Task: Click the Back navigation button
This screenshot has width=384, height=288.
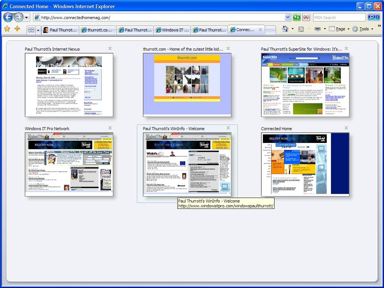Action: click(x=8, y=17)
